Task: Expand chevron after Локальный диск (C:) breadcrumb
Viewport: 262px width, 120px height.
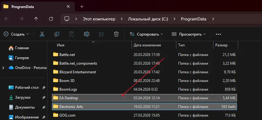Action: (174, 19)
